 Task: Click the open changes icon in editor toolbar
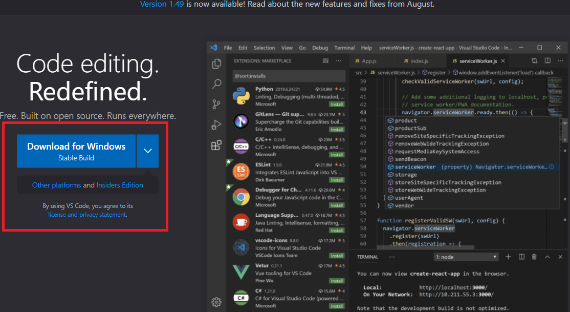pyautogui.click(x=534, y=61)
